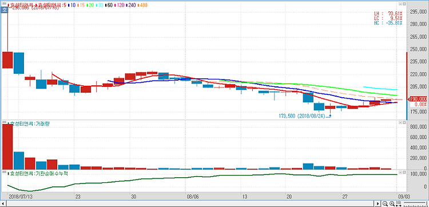Click the large blue candlestick after the first
Viewport: 429px width, 207px height.
pos(19,63)
